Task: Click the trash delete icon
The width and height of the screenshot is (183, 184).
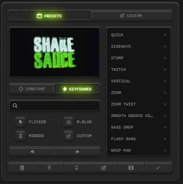Action: (x=22, y=167)
